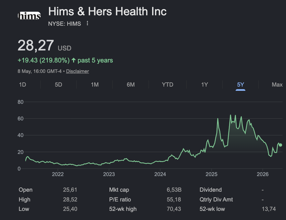Click the 52-wk low label
Viewport: 286px width, 220px height.
(212, 209)
